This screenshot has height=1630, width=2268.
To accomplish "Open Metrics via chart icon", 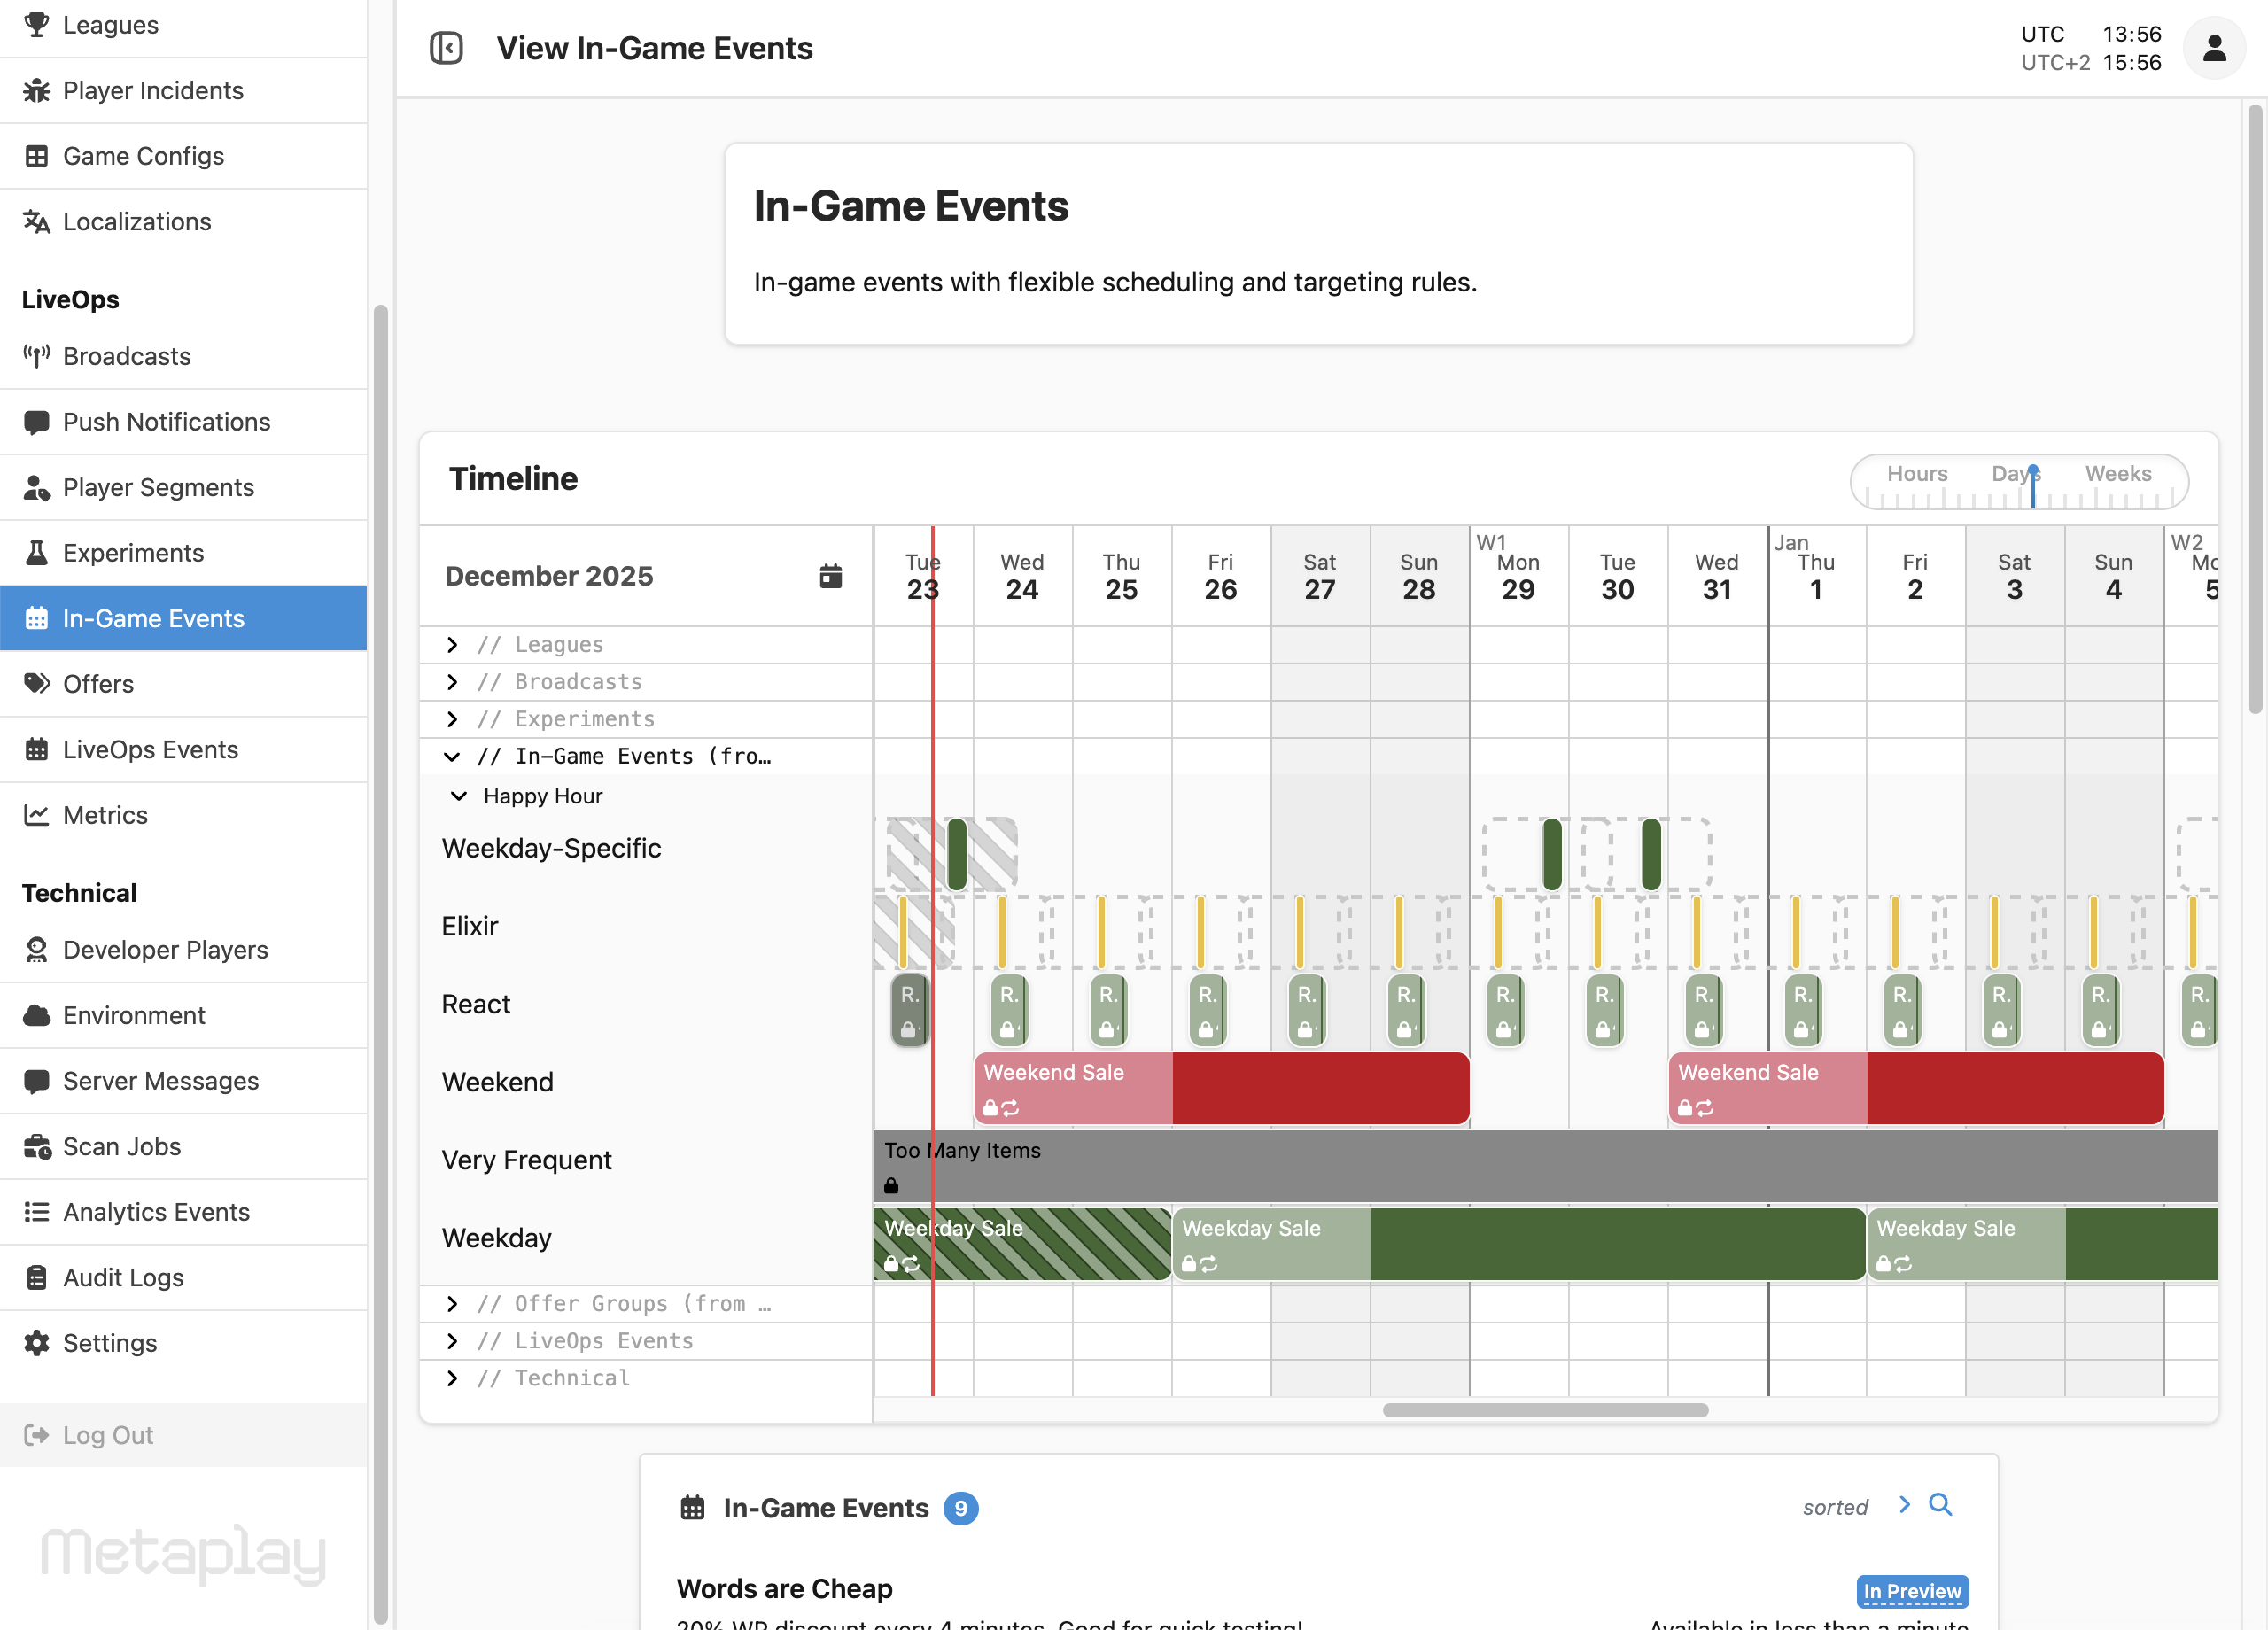I will pos(37,814).
